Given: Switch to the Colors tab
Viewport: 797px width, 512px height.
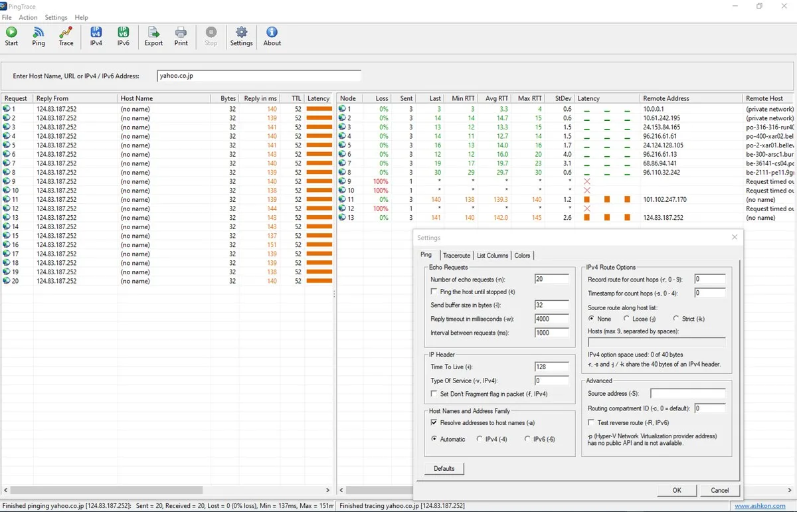Looking at the screenshot, I should (523, 256).
